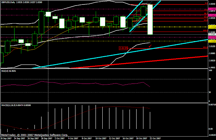
Task: Select the 61.8 Fibonacci level label
Action: pyautogui.click(x=206, y=20)
